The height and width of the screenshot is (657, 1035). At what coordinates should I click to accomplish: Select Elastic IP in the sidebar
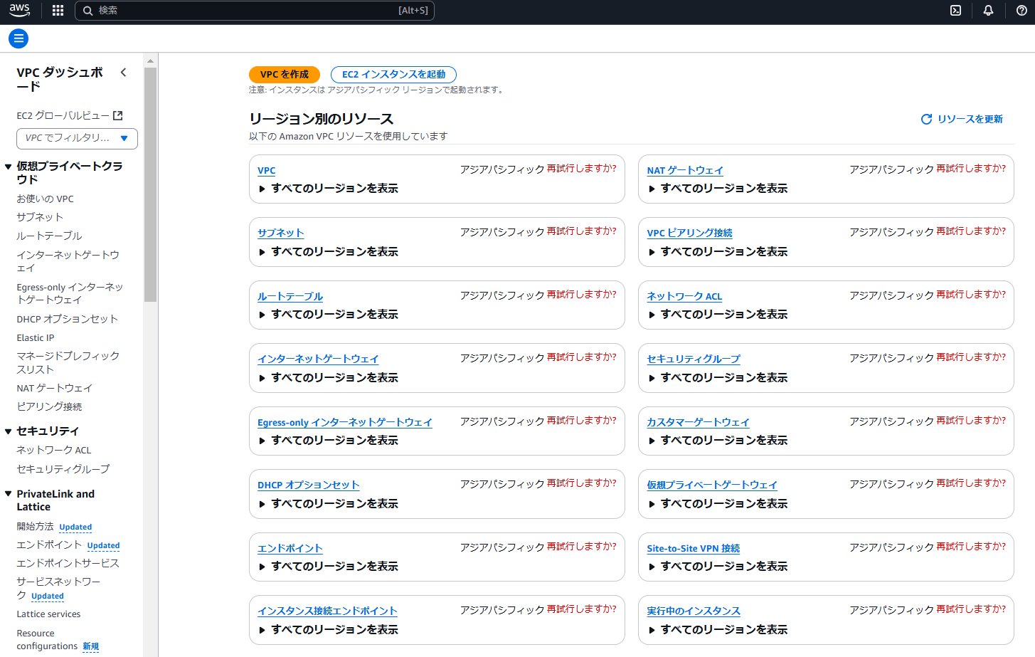click(36, 338)
